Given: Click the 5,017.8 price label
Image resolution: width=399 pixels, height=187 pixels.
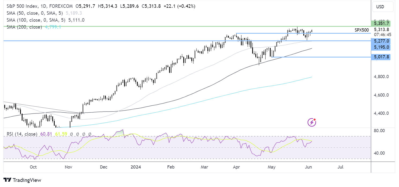Looking at the screenshot, I should 381,57.
